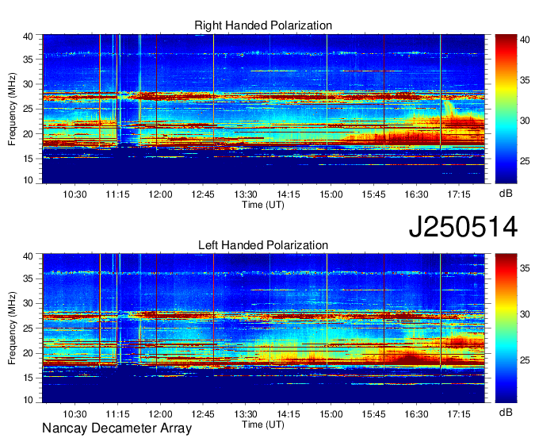Viewport: 539px width, 438px height.
Task: Click the 10 MHz frequency tick on upper plot
Action: (28, 180)
